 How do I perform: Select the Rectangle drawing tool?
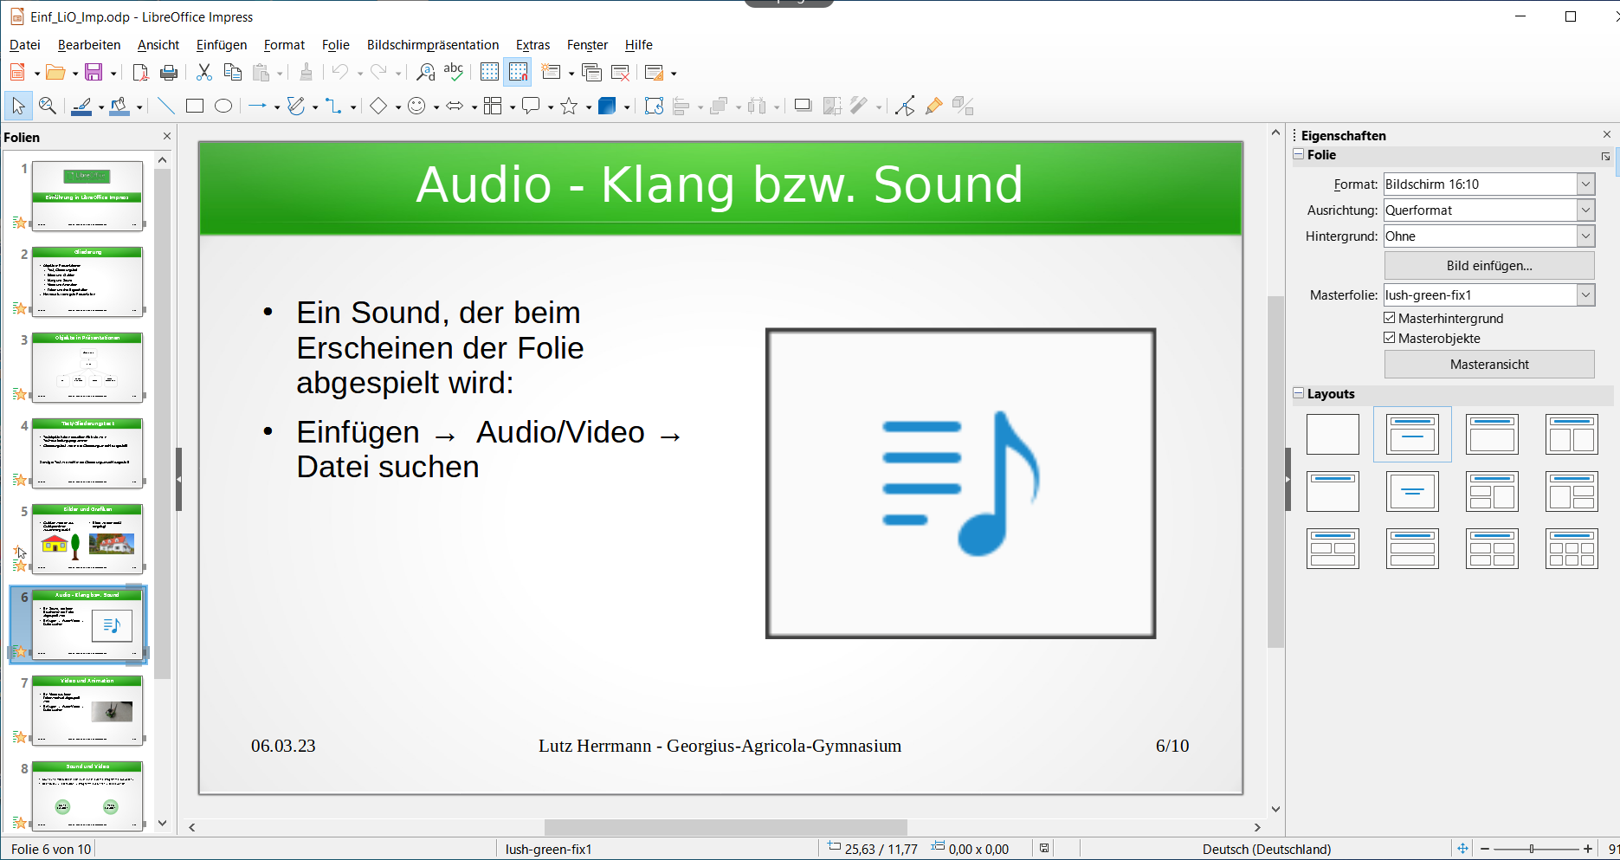tap(195, 106)
